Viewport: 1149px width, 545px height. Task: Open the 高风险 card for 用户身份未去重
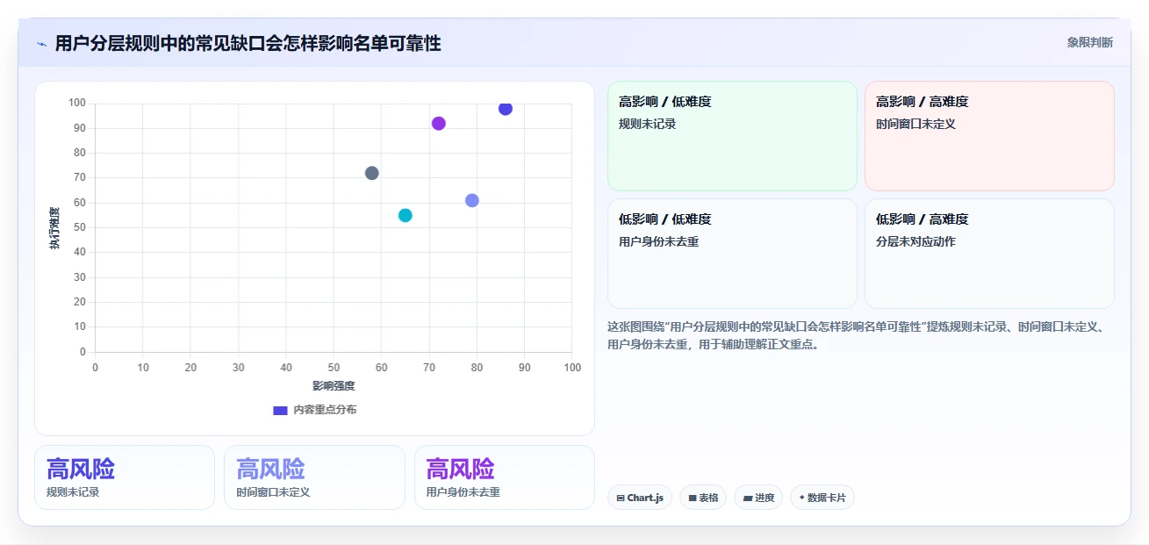pyautogui.click(x=505, y=477)
